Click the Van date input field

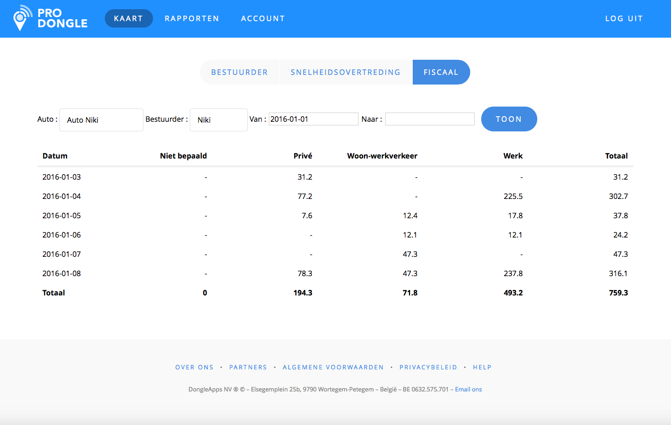pyautogui.click(x=313, y=119)
